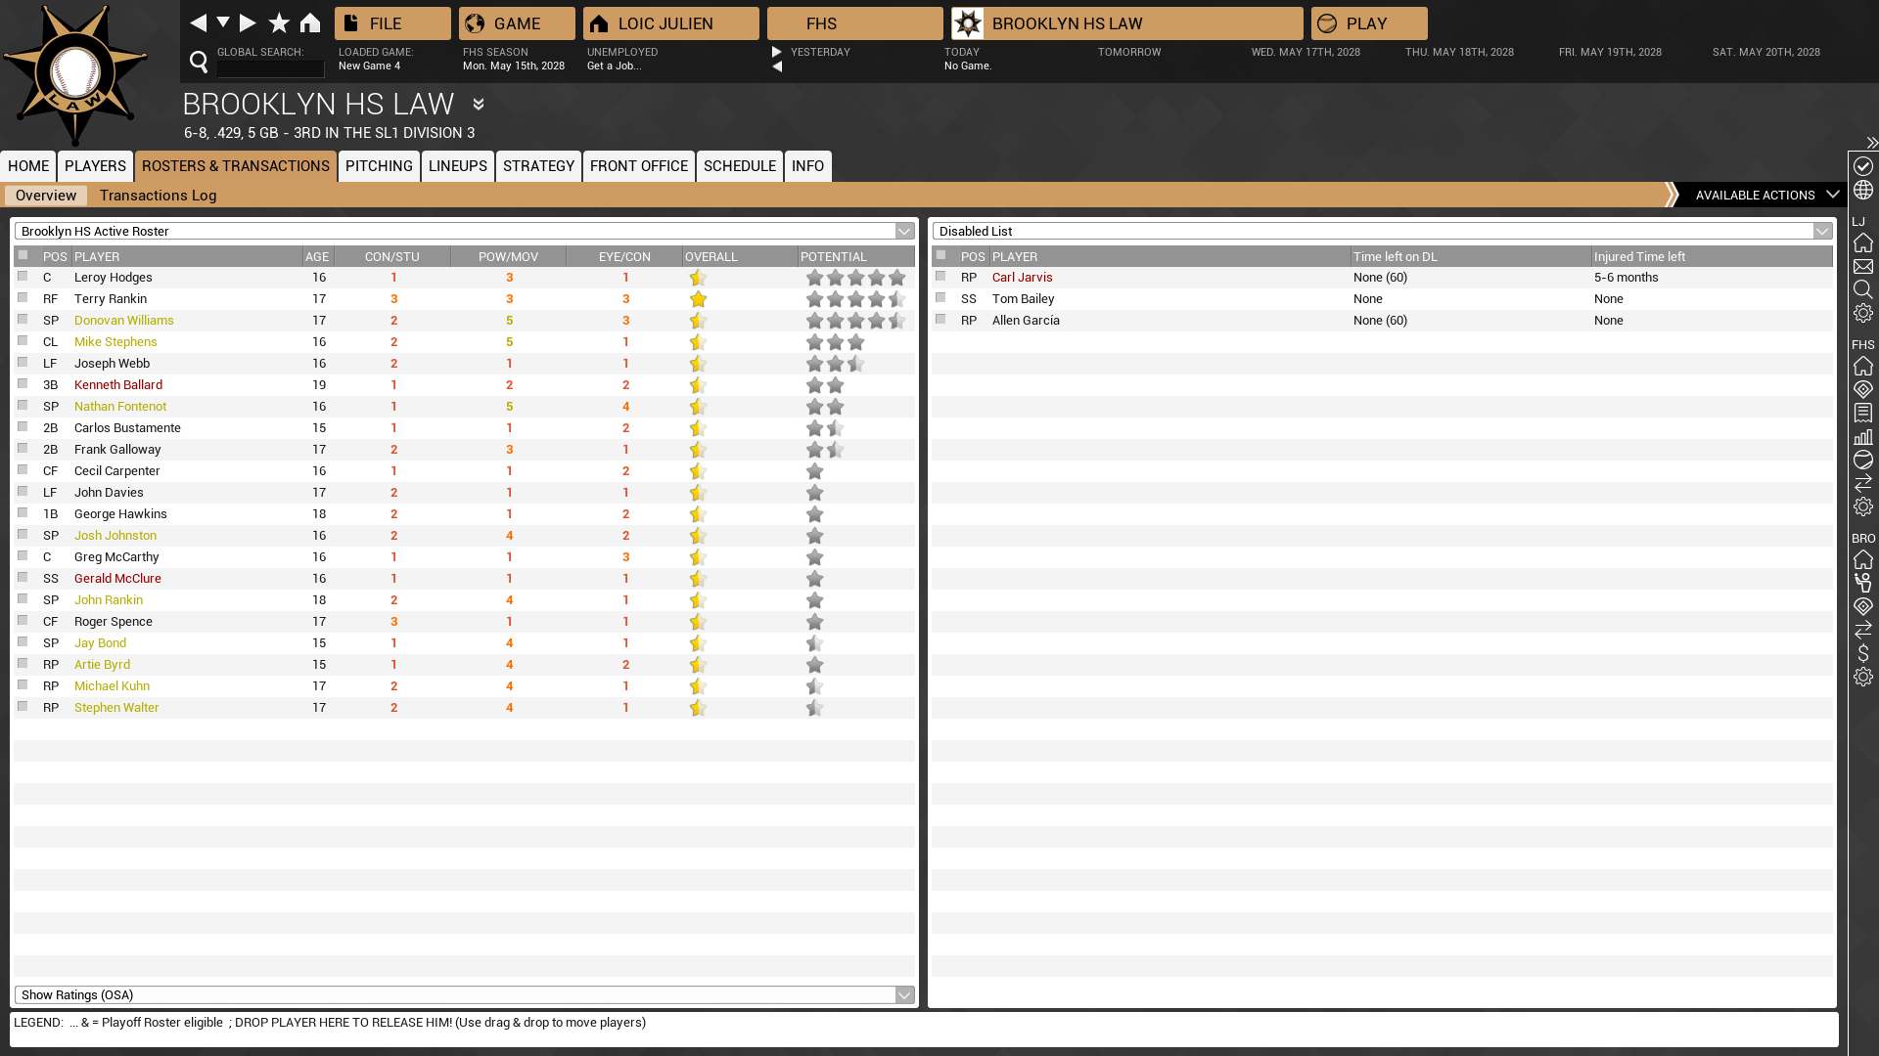
Task: Click the PLAY button
Action: [x=1368, y=22]
